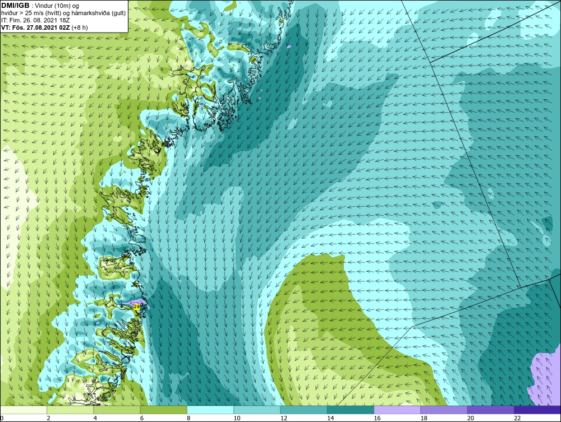This screenshot has width=561, height=422.
Task: Select the 10–12 m/s legend swatch
Action: [x=257, y=410]
